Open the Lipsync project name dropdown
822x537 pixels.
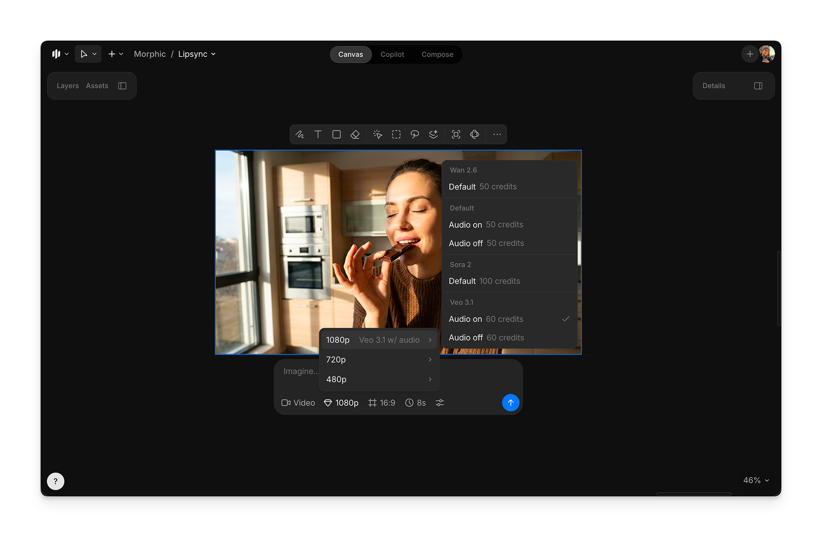point(197,54)
